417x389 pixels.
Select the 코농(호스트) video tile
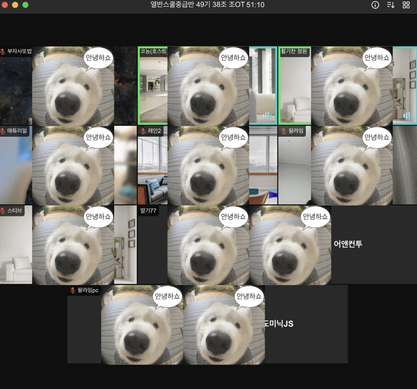pyautogui.click(x=208, y=86)
